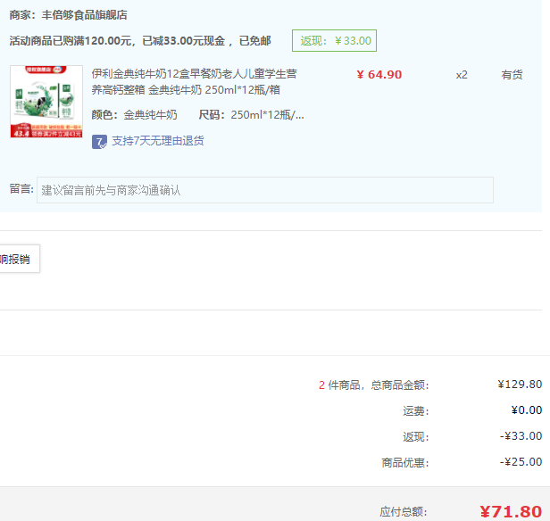The height and width of the screenshot is (521, 550).
Task: Click the payable total ¥71.80
Action: click(511, 511)
